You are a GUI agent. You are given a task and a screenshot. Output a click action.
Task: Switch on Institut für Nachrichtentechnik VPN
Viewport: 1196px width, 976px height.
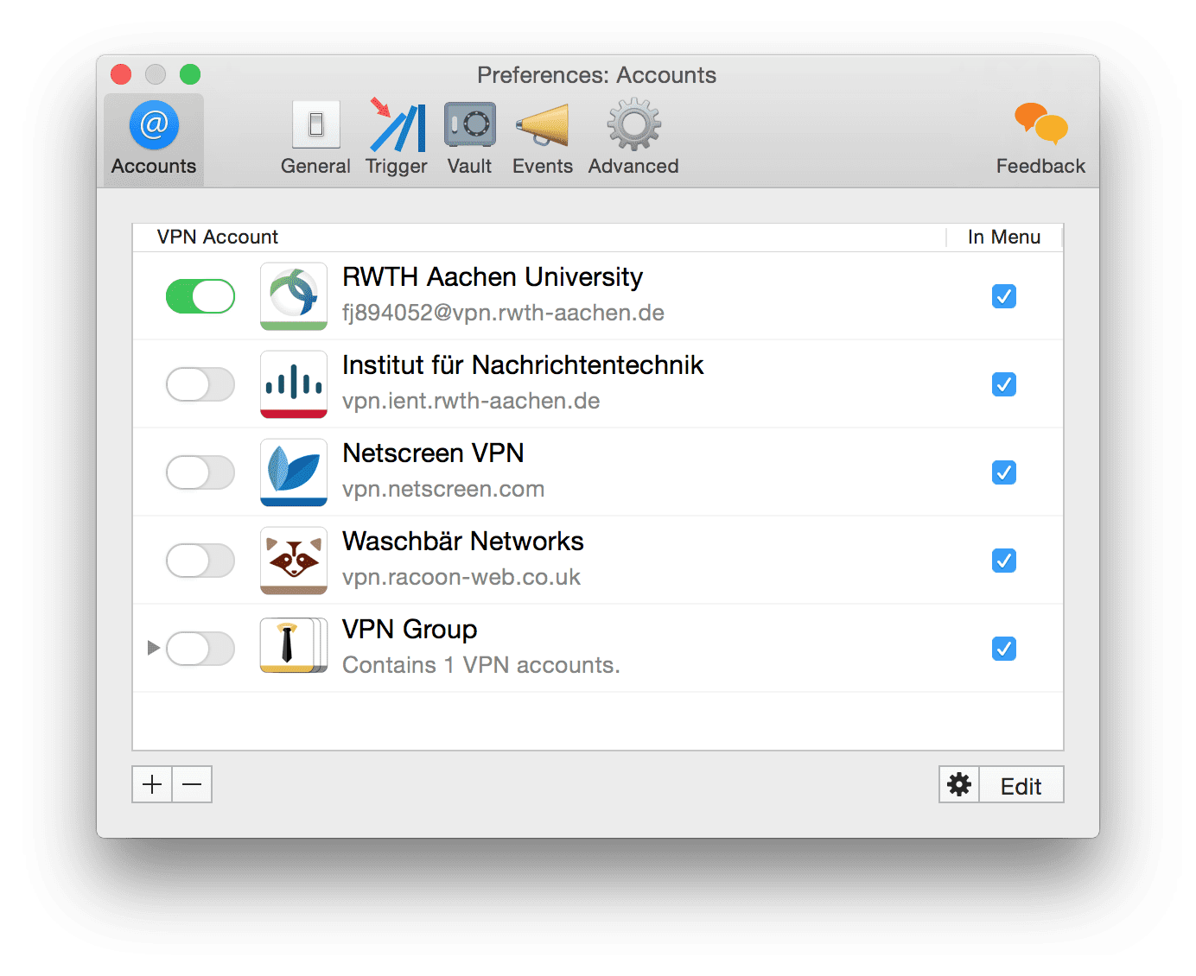pyautogui.click(x=200, y=384)
